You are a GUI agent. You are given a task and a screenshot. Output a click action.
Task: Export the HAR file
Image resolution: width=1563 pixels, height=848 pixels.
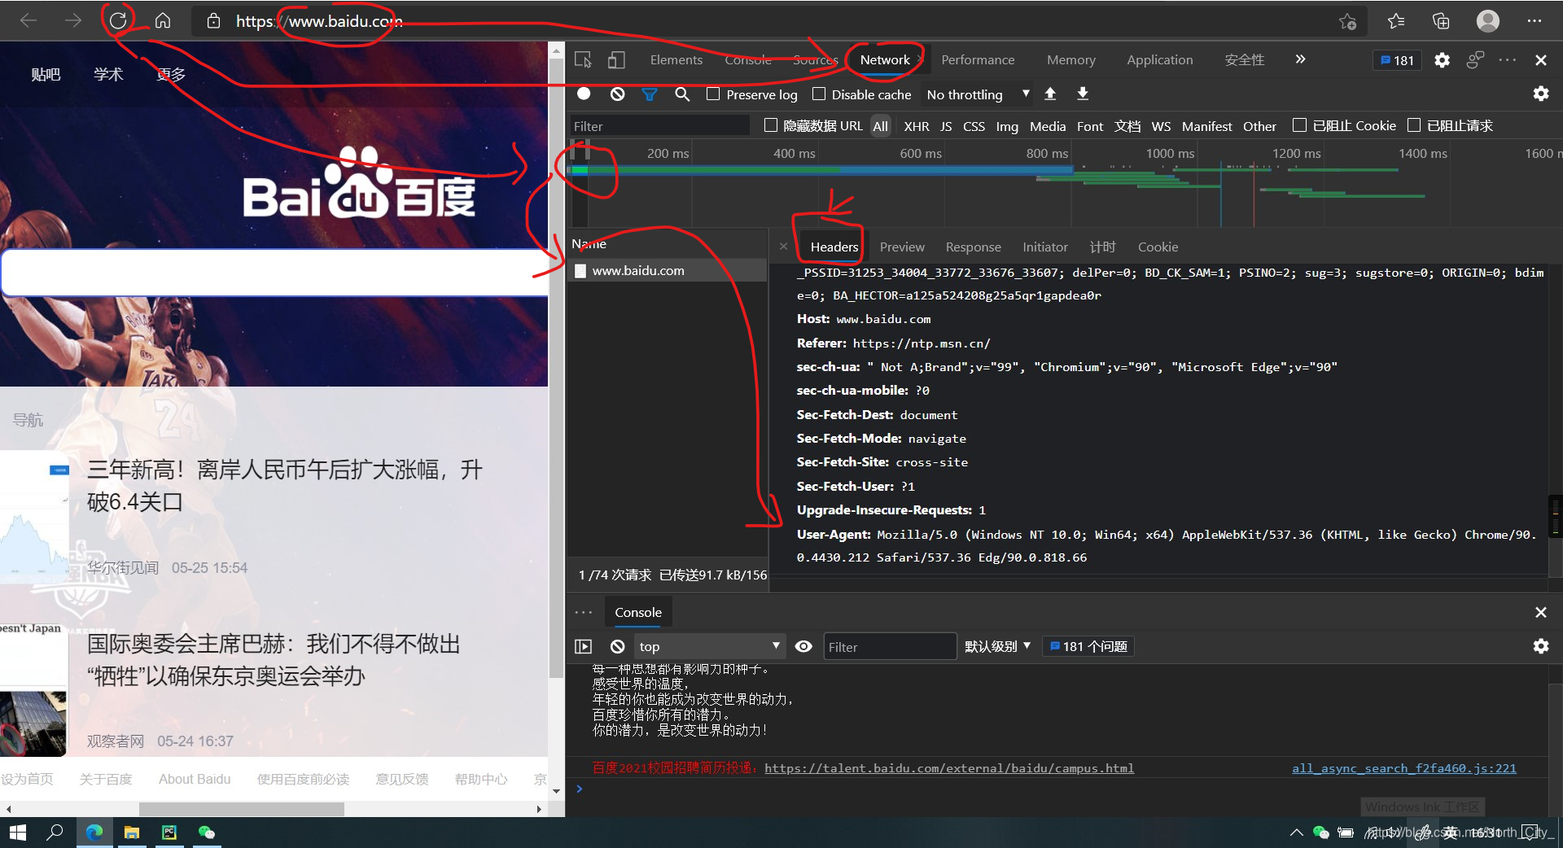pyautogui.click(x=1083, y=94)
